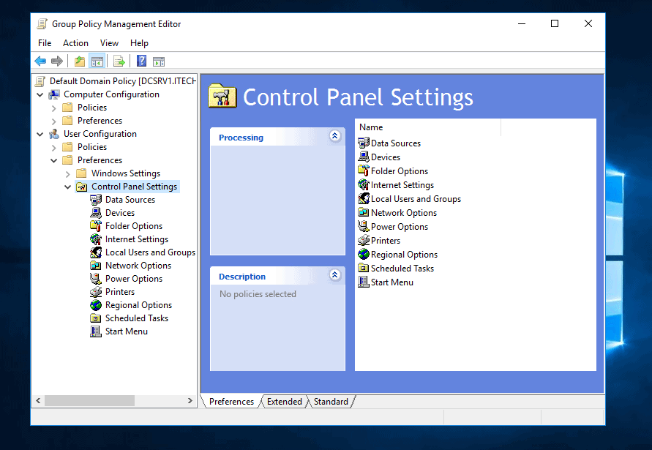Screen dimensions: 652x450
Task: Collapse the Computer Configuration tree node
Action: pos(40,94)
